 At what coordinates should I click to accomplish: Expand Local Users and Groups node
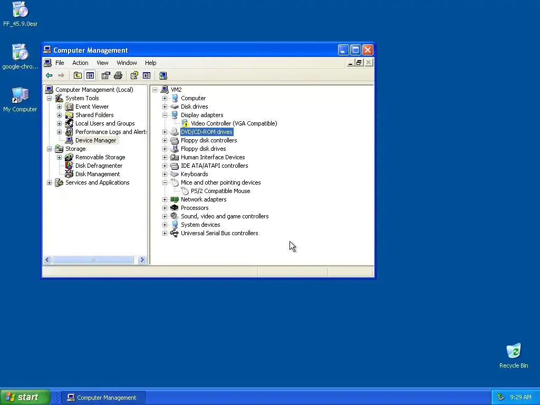pyautogui.click(x=59, y=123)
